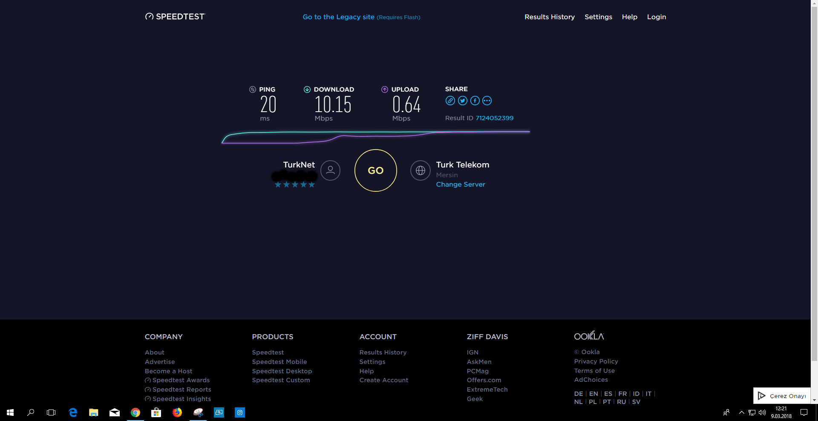
Task: Open the AskMen footer link
Action: click(479, 362)
